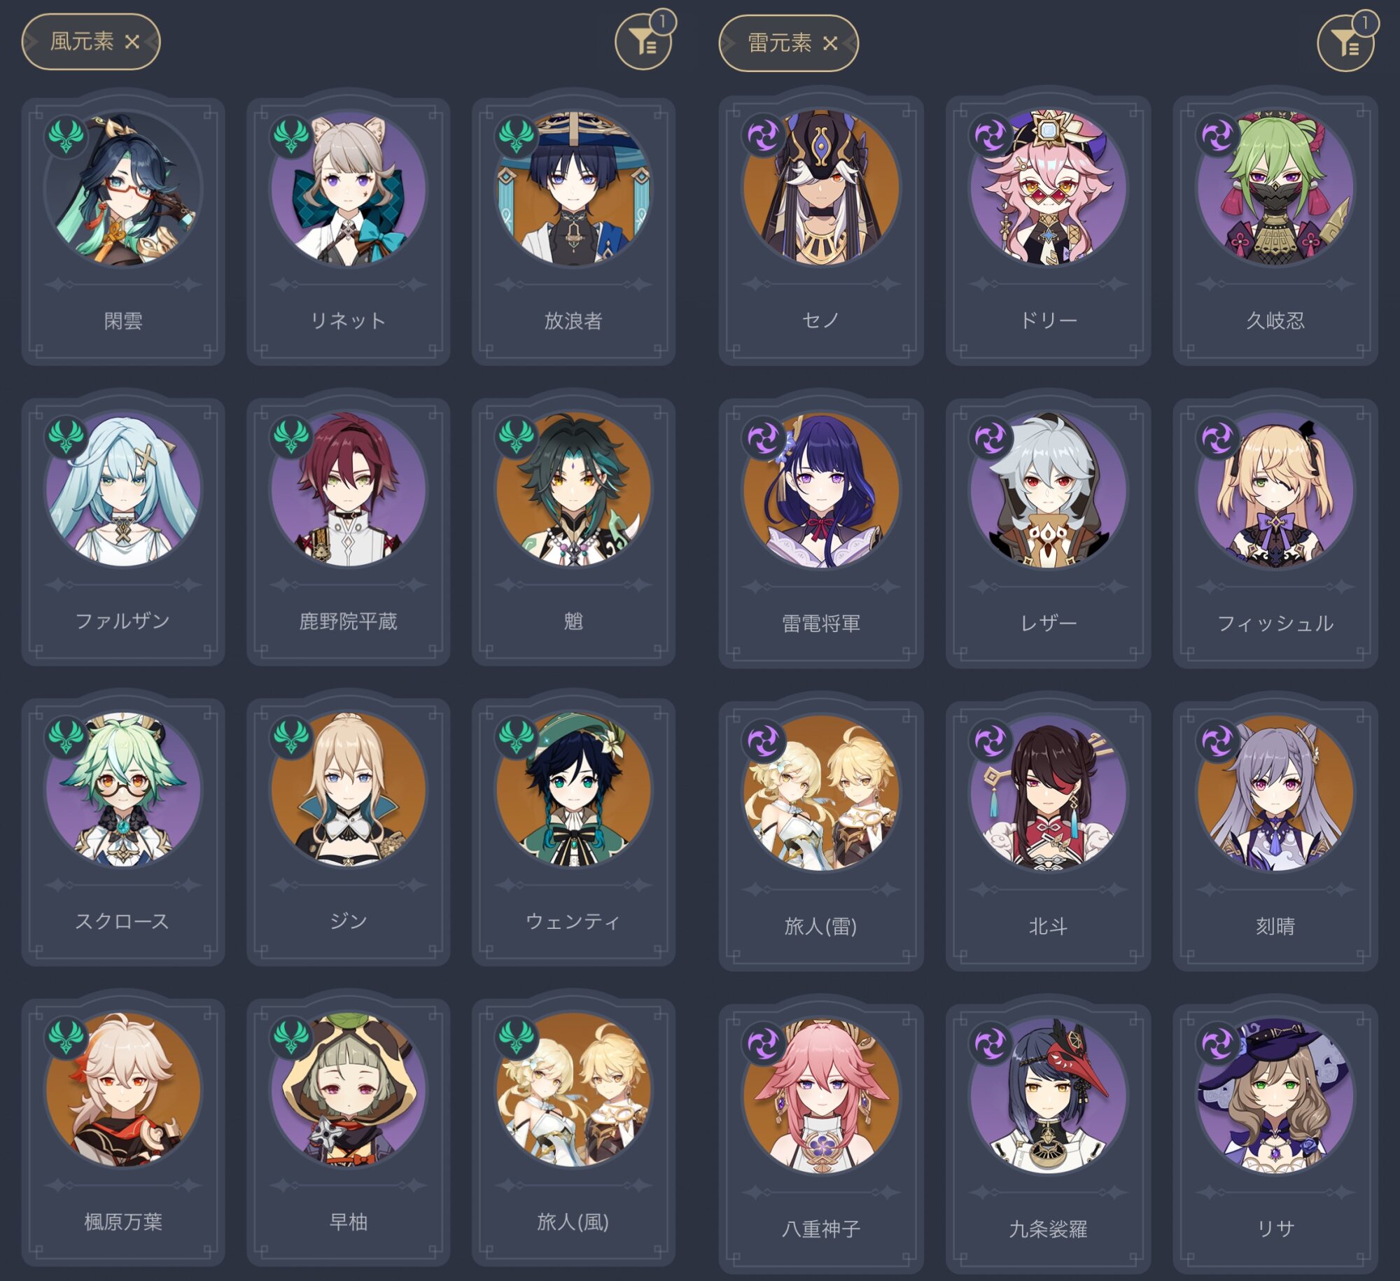Choose the フィッシュル character card
The width and height of the screenshot is (1400, 1281).
click(1275, 533)
